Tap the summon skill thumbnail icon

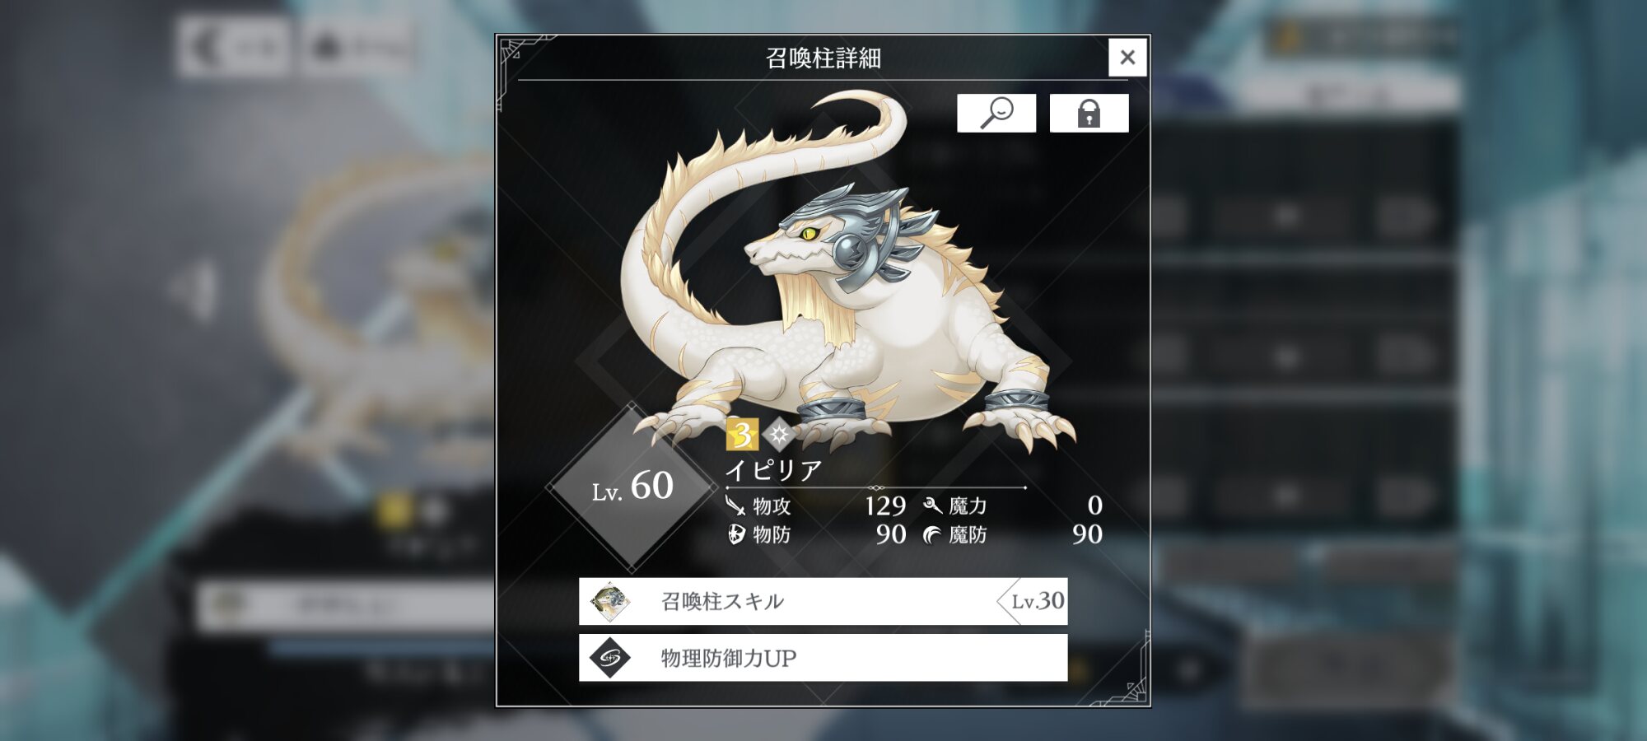(x=610, y=602)
